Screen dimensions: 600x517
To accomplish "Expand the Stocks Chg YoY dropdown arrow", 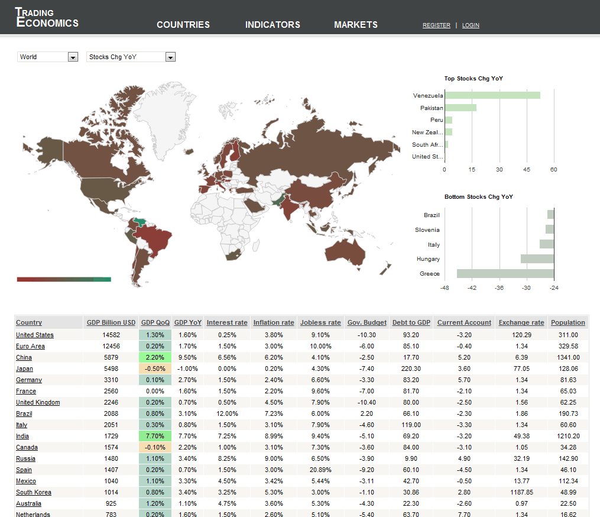I will (170, 57).
